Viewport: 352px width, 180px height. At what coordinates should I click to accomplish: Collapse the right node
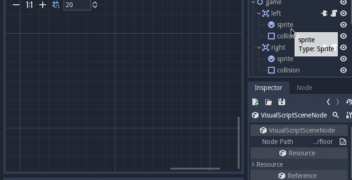(x=259, y=47)
